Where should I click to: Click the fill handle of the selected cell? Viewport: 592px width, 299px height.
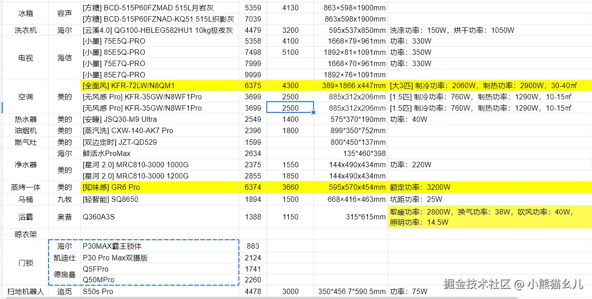313,112
